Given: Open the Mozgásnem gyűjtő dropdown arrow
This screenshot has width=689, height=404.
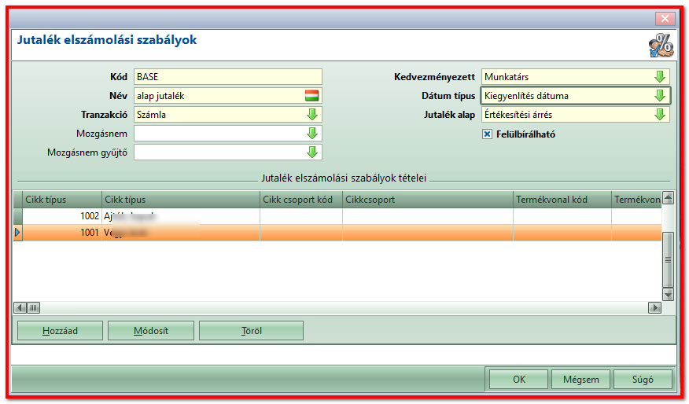Looking at the screenshot, I should (312, 152).
